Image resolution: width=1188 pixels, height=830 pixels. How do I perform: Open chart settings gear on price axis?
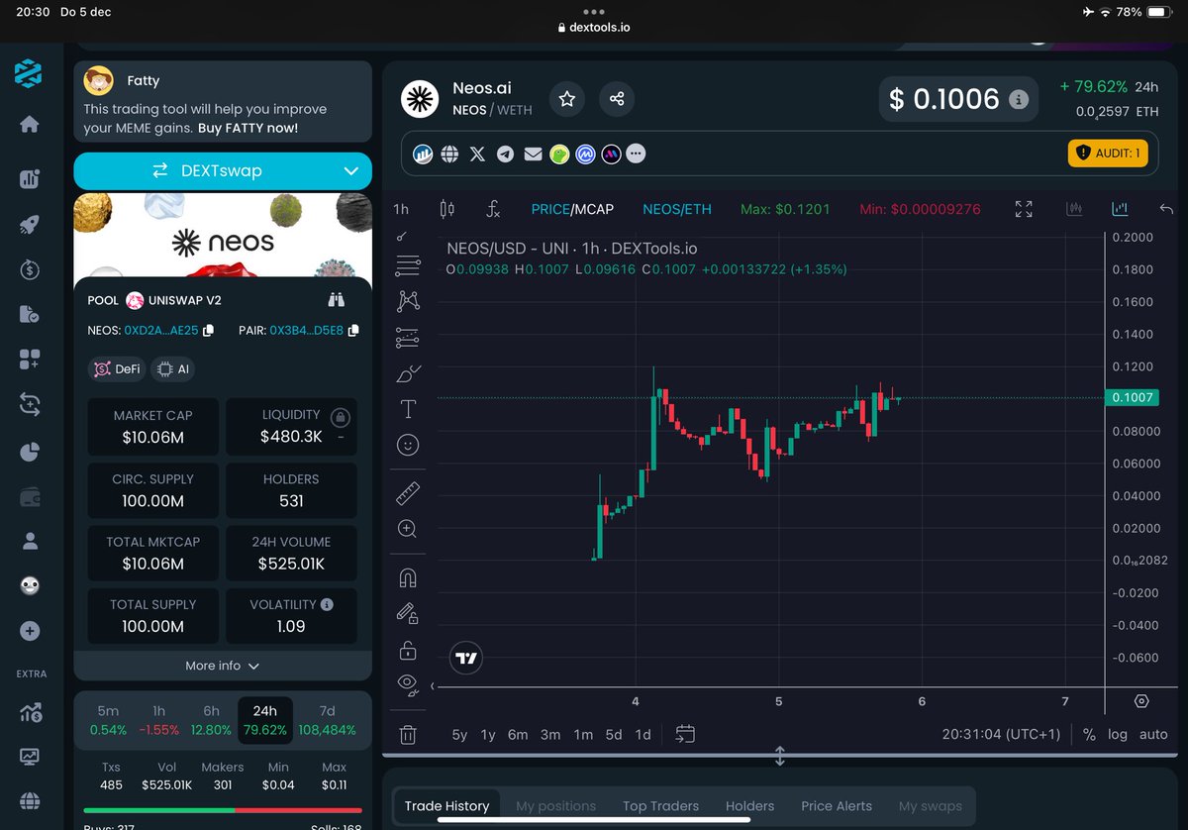pos(1141,701)
